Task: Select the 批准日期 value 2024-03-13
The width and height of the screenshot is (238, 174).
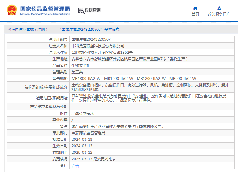Action: [82, 140]
